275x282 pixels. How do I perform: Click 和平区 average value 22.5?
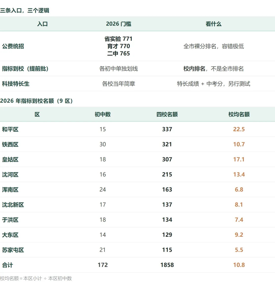pyautogui.click(x=239, y=129)
